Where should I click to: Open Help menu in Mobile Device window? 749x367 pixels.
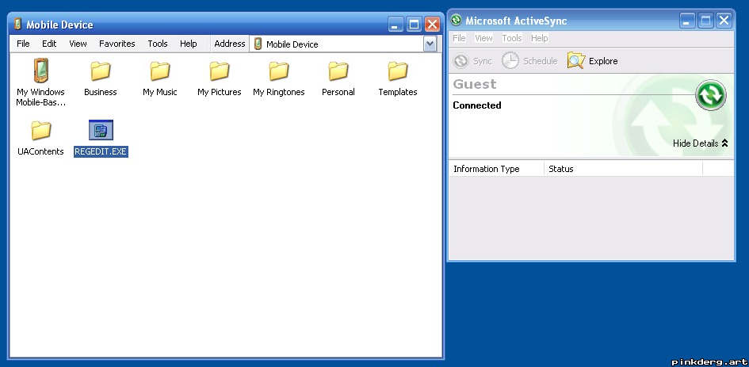click(188, 44)
